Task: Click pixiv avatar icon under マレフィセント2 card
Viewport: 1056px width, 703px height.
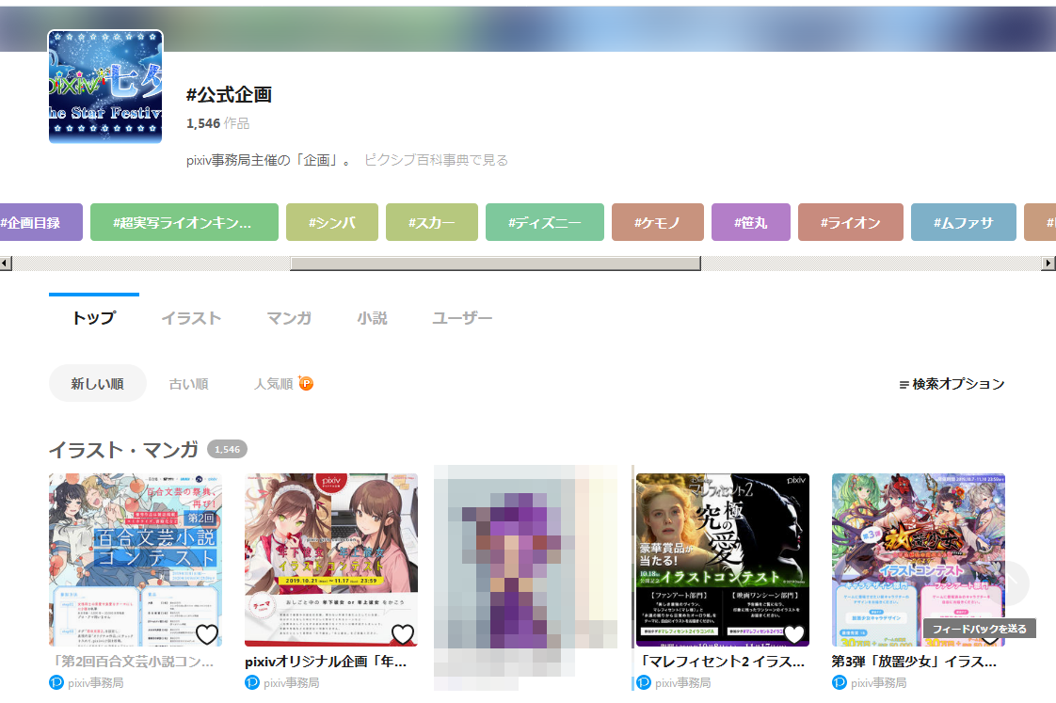Action: point(644,682)
